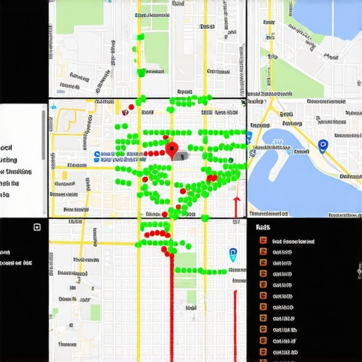Click the orange icon beside the longest list entry
Screen dimensions: 362x362
[x=263, y=240]
